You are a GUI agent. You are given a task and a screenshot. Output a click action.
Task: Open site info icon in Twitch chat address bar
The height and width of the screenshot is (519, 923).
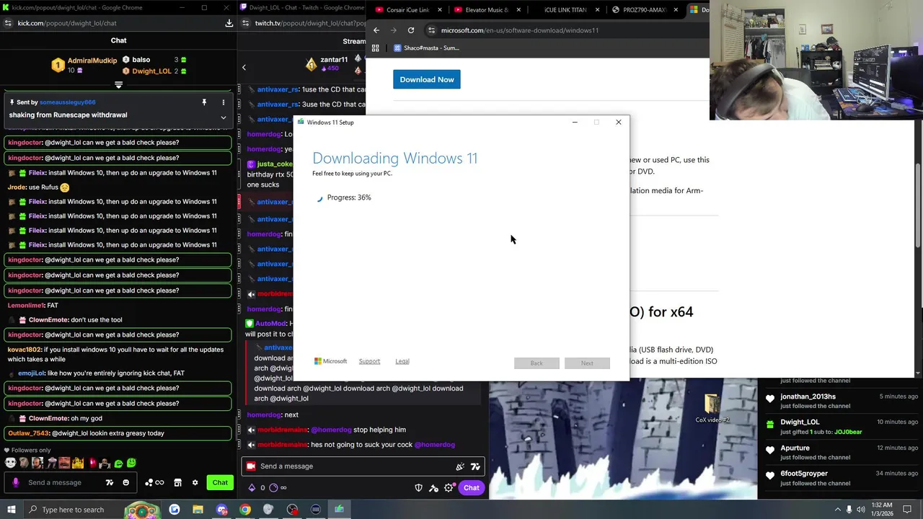coord(246,23)
